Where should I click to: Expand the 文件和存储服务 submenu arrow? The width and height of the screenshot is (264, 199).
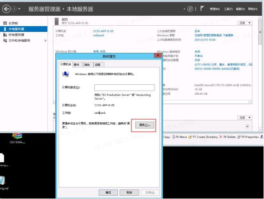[x=45, y=40]
